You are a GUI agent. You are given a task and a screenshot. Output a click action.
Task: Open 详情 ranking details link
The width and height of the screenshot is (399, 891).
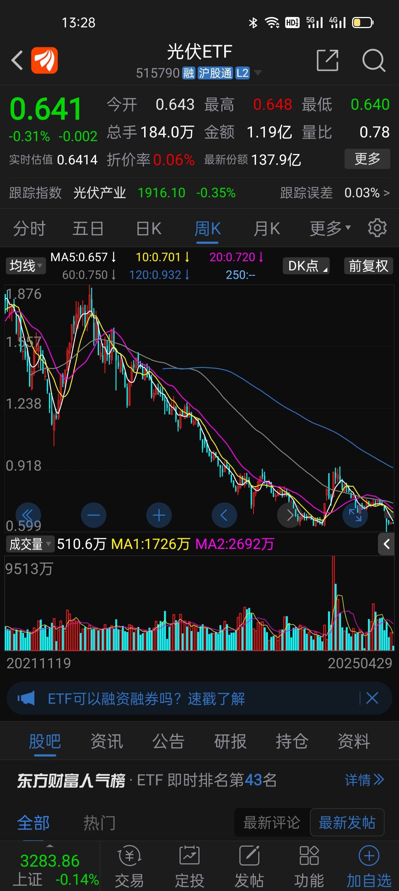tap(365, 780)
